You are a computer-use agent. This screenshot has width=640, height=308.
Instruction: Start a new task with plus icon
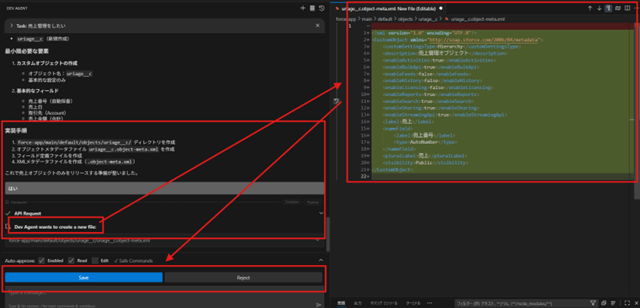pyautogui.click(x=302, y=8)
